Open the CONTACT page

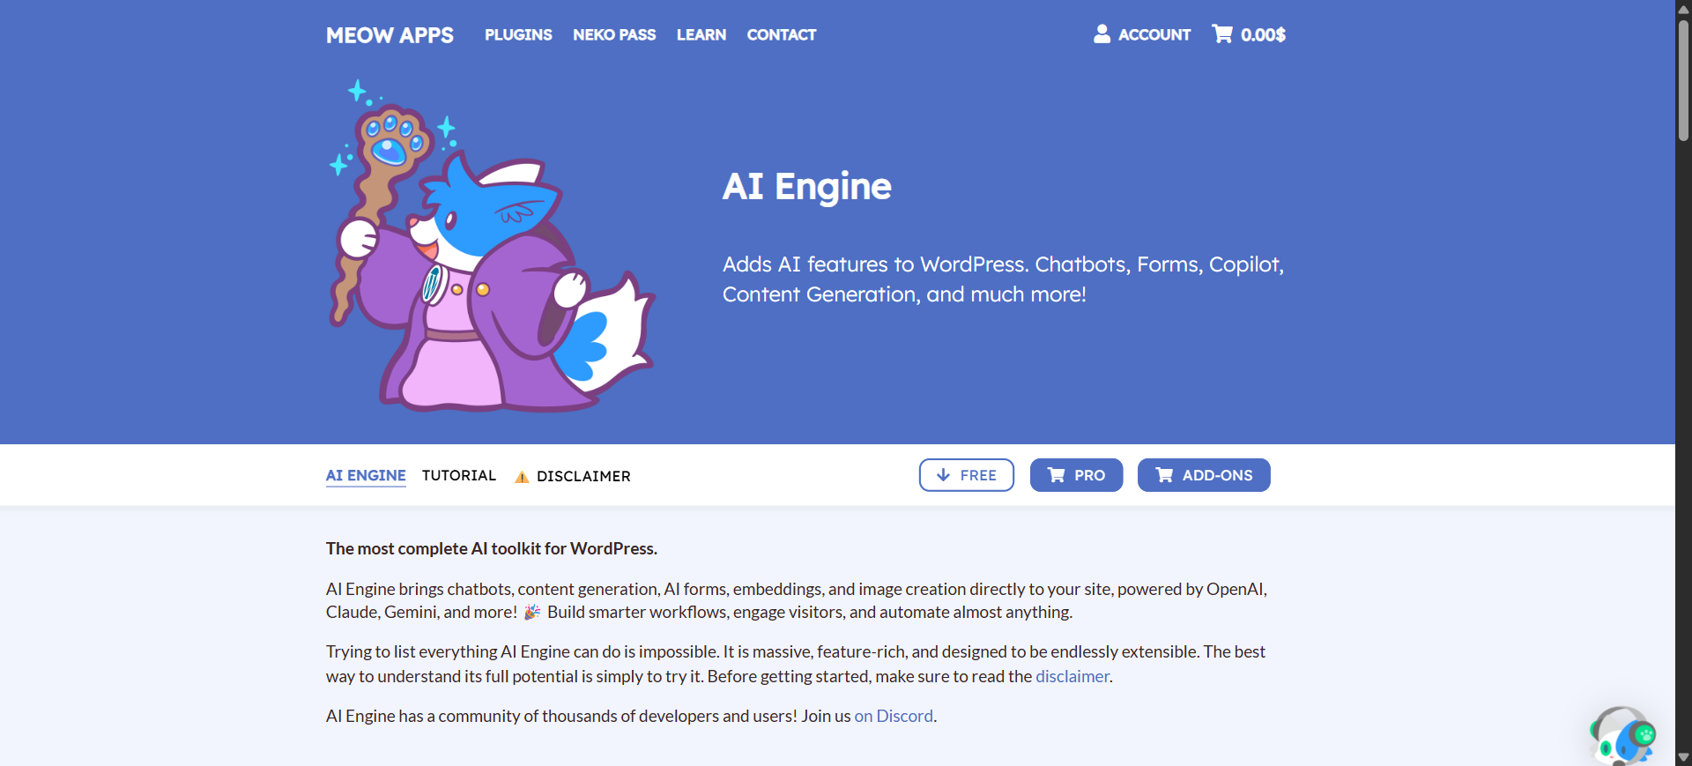tap(781, 35)
